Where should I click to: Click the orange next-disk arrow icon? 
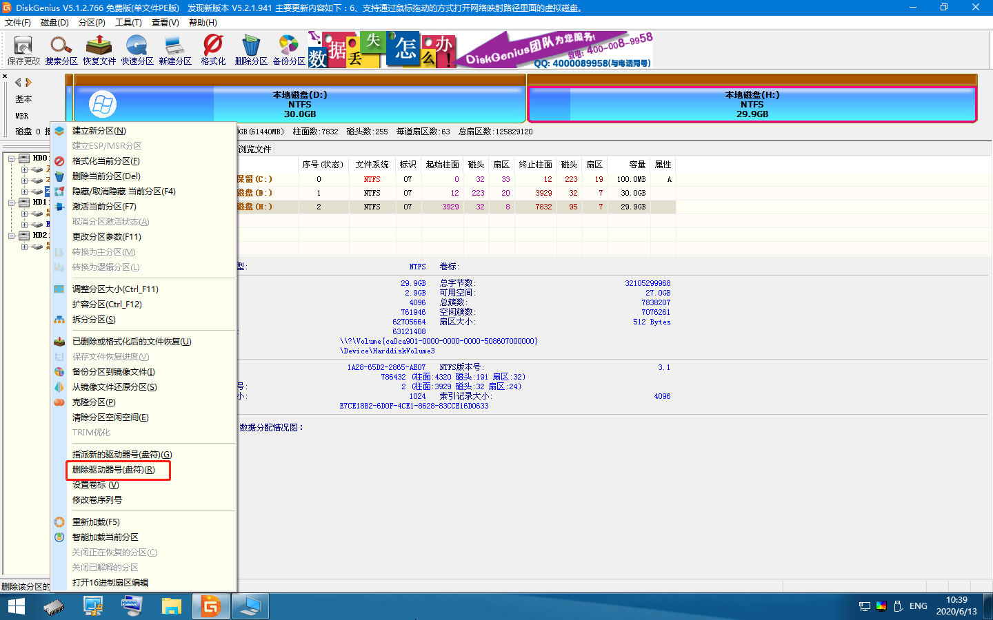pyautogui.click(x=29, y=82)
